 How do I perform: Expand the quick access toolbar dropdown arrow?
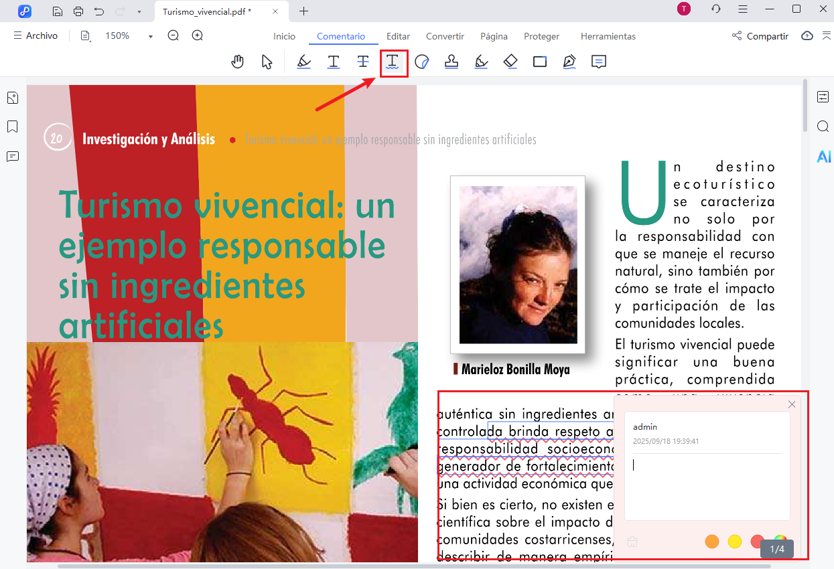(139, 11)
